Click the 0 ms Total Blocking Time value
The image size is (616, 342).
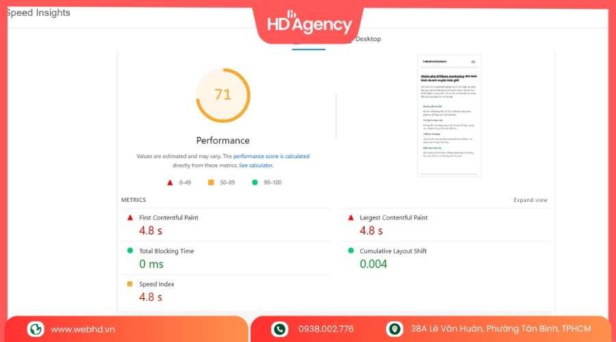(x=151, y=264)
